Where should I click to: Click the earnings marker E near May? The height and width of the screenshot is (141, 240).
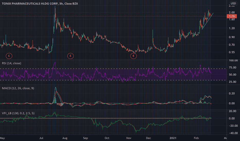(9, 56)
